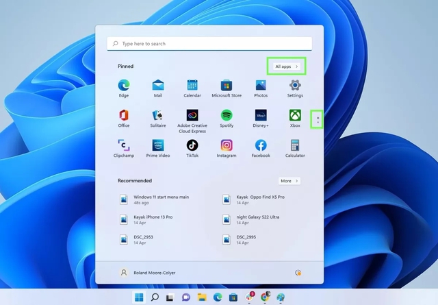Open night Galaxy S22 Ultra file
This screenshot has width=438, height=305.
251,219
